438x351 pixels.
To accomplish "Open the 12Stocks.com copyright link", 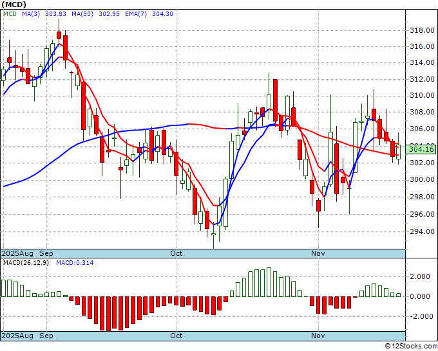I will pos(411,346).
